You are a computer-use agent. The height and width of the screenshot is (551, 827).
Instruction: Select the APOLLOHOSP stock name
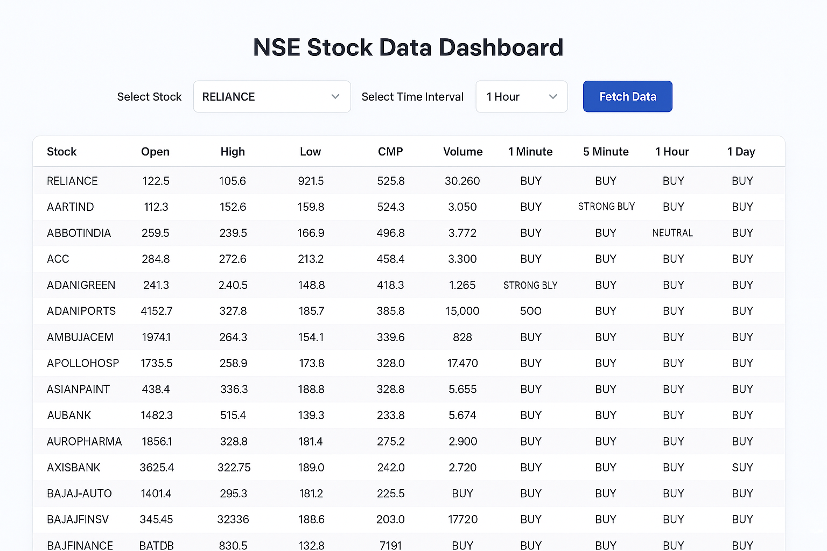(x=83, y=363)
